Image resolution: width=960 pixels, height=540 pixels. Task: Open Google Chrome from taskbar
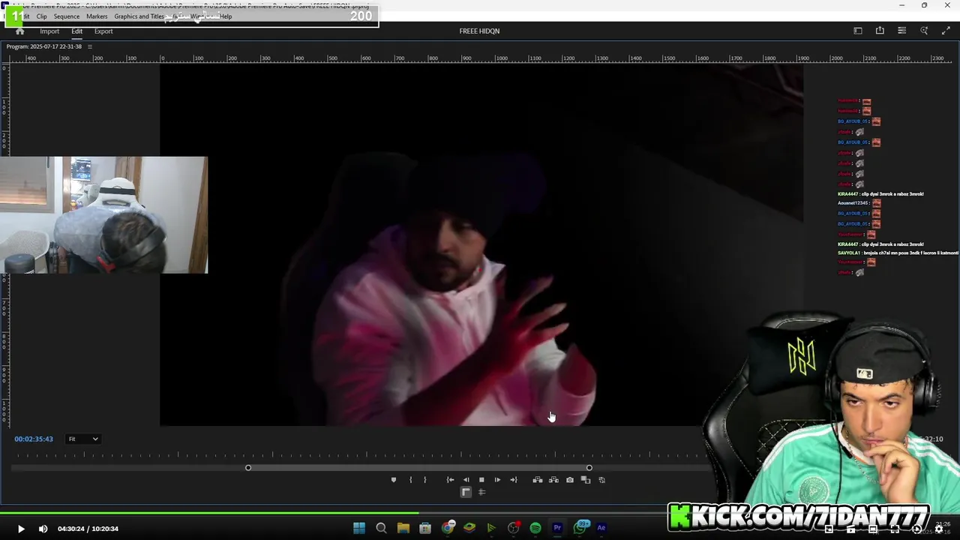click(448, 528)
